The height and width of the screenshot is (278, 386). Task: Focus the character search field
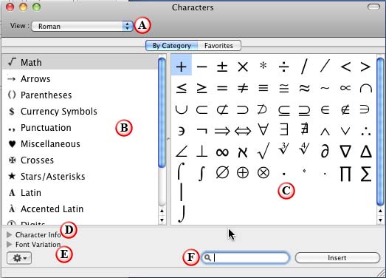(x=245, y=258)
